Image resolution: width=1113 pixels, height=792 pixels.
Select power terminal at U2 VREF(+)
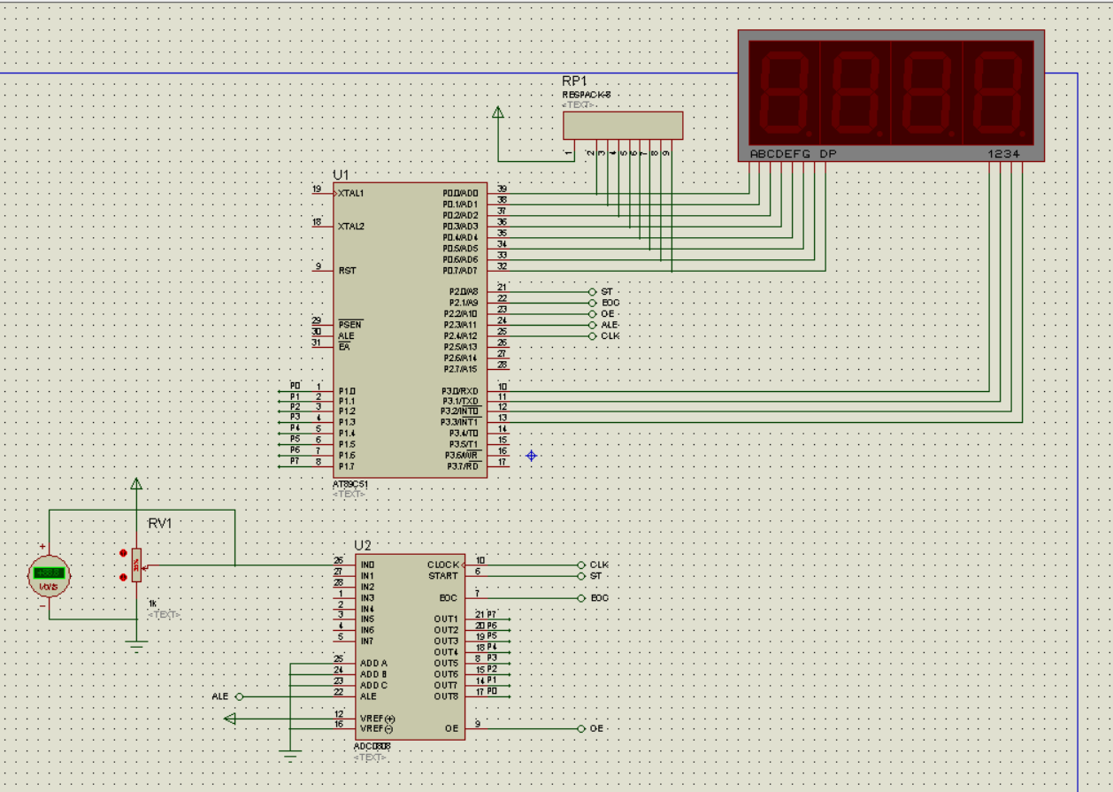[x=230, y=719]
